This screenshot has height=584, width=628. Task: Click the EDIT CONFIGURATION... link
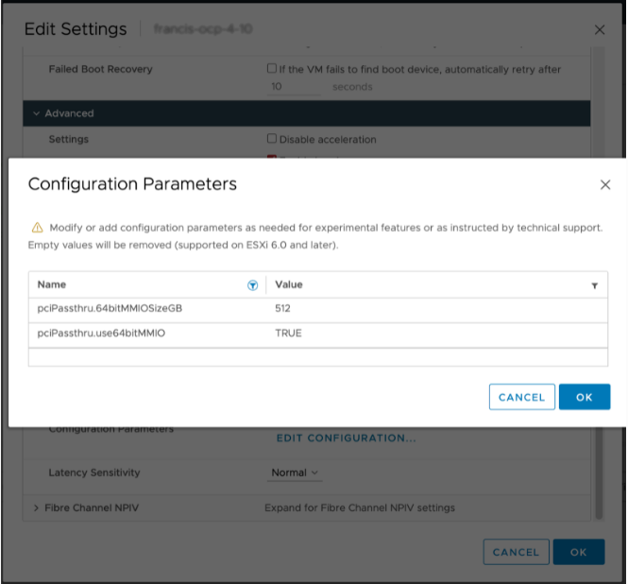click(346, 438)
